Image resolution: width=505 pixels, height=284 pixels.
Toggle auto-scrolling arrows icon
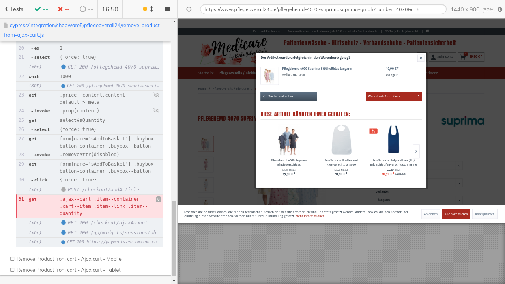[x=151, y=9]
